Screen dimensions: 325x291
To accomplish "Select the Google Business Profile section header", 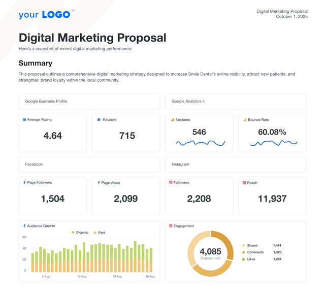I will click(46, 102).
